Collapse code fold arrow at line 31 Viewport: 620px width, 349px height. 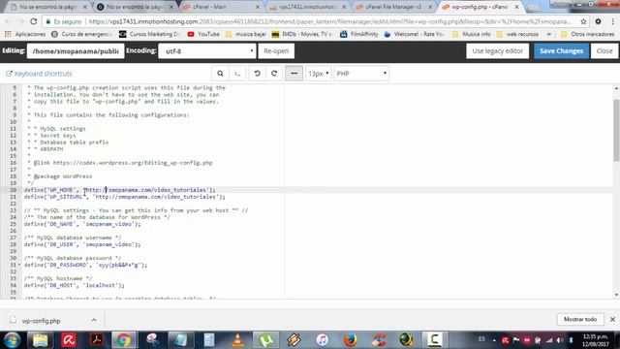click(19, 265)
